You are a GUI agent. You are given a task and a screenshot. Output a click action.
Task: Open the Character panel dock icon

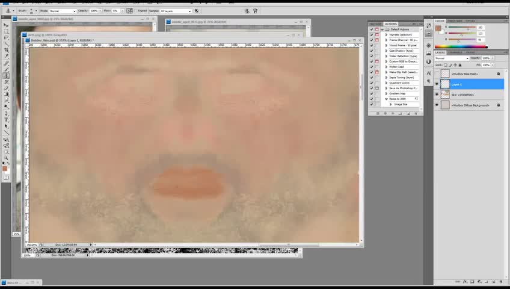click(x=429, y=73)
